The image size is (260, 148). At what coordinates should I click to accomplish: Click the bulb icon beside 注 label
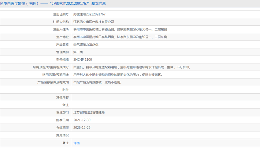coord(64,143)
